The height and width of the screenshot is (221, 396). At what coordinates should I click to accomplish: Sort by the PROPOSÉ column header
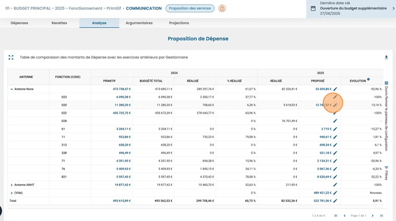(318, 81)
